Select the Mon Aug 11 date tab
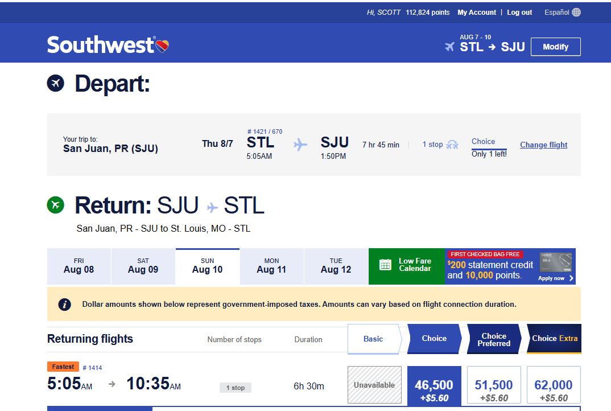Image resolution: width=611 pixels, height=411 pixels. pyautogui.click(x=271, y=266)
